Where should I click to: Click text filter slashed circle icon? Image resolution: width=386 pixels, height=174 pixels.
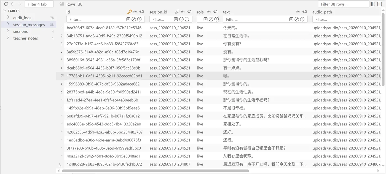point(297,19)
